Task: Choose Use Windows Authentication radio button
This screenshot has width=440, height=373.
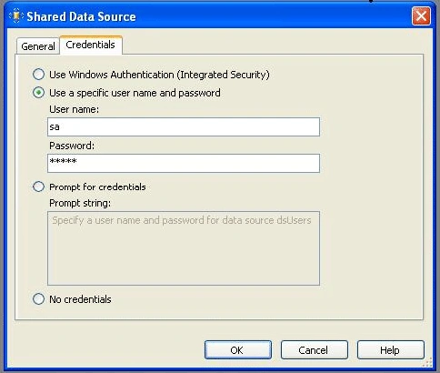Action: point(38,75)
